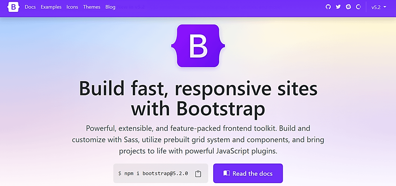This screenshot has width=396, height=186.
Task: Open the Twitter bird icon link
Action: pyautogui.click(x=338, y=7)
